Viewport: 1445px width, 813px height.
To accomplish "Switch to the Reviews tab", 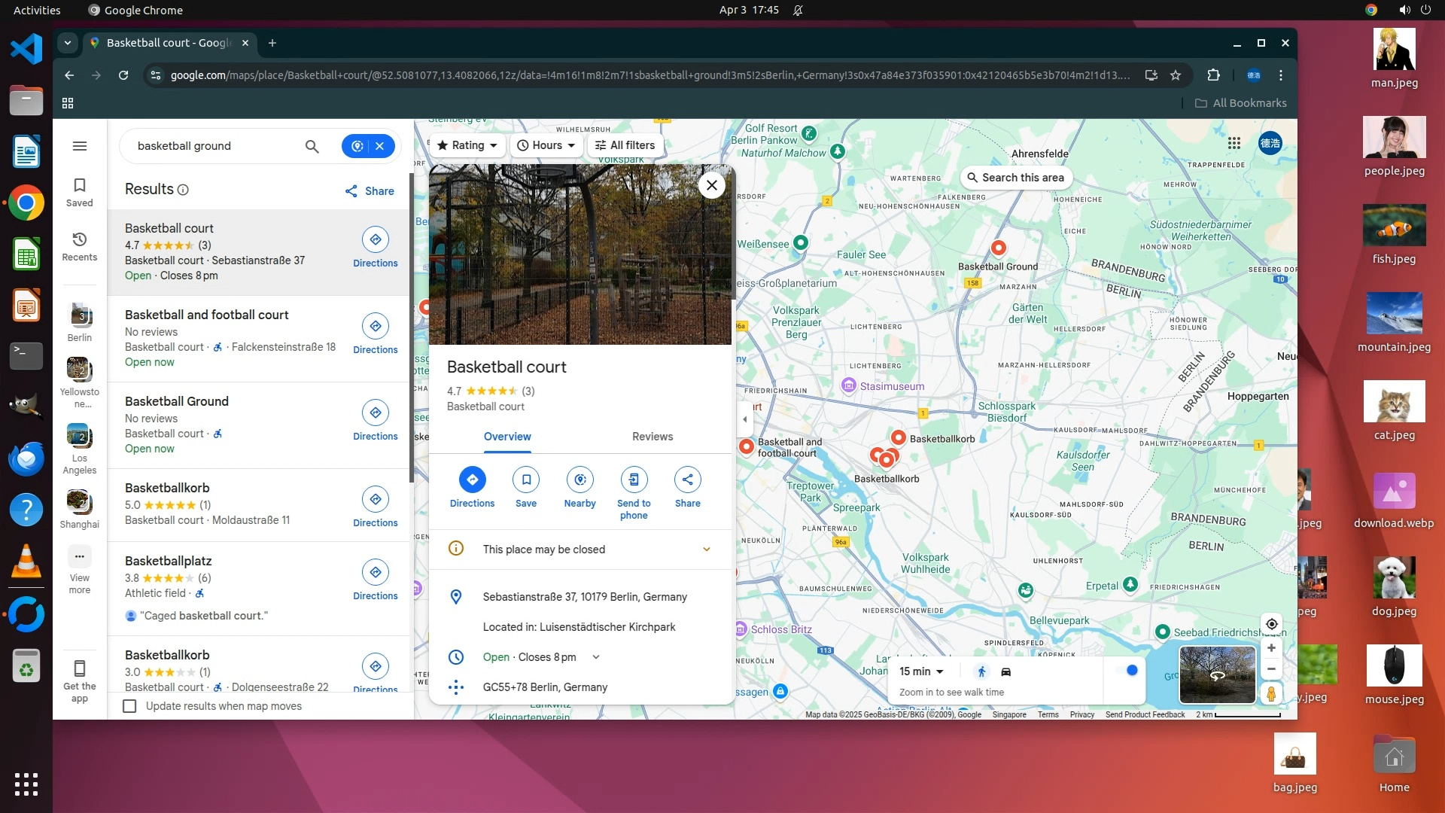I will pyautogui.click(x=652, y=437).
